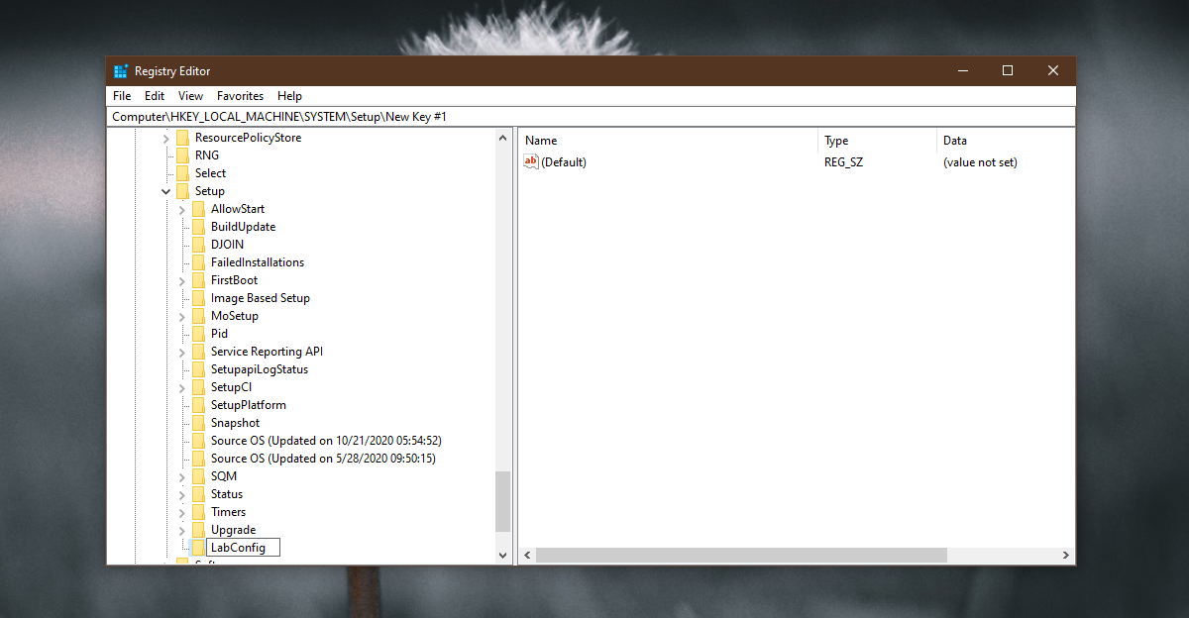This screenshot has width=1189, height=618.
Task: Select the Service Reporting API folder icon
Action: pos(198,352)
